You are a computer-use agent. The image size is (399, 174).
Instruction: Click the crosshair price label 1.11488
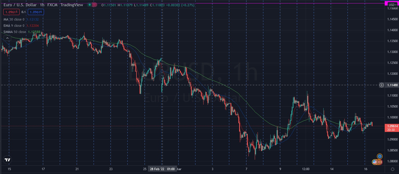(x=392, y=85)
